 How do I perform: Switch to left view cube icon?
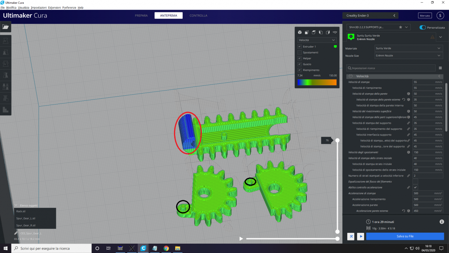coord(321,32)
